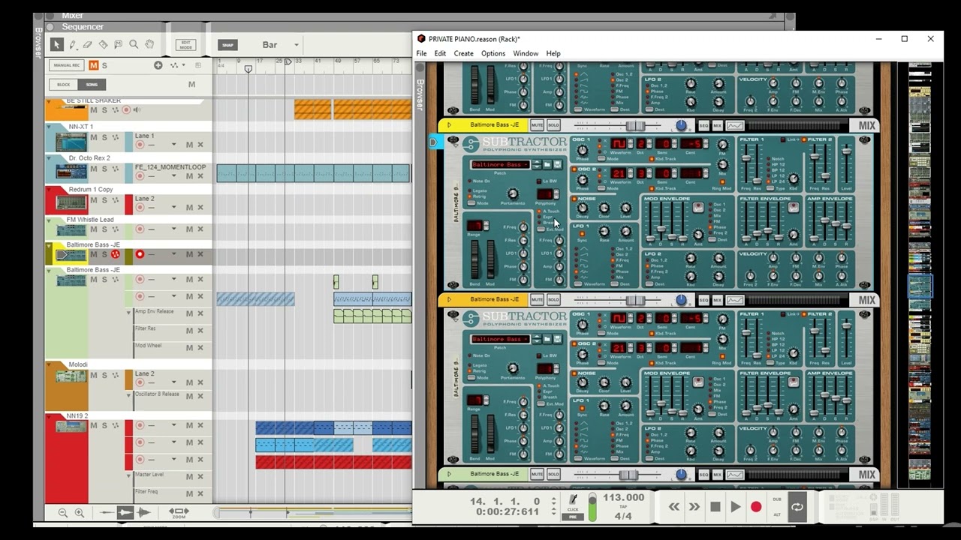Viewport: 961px width, 540px height.
Task: Click BE STILL SHAKER track record enable
Action: (126, 110)
